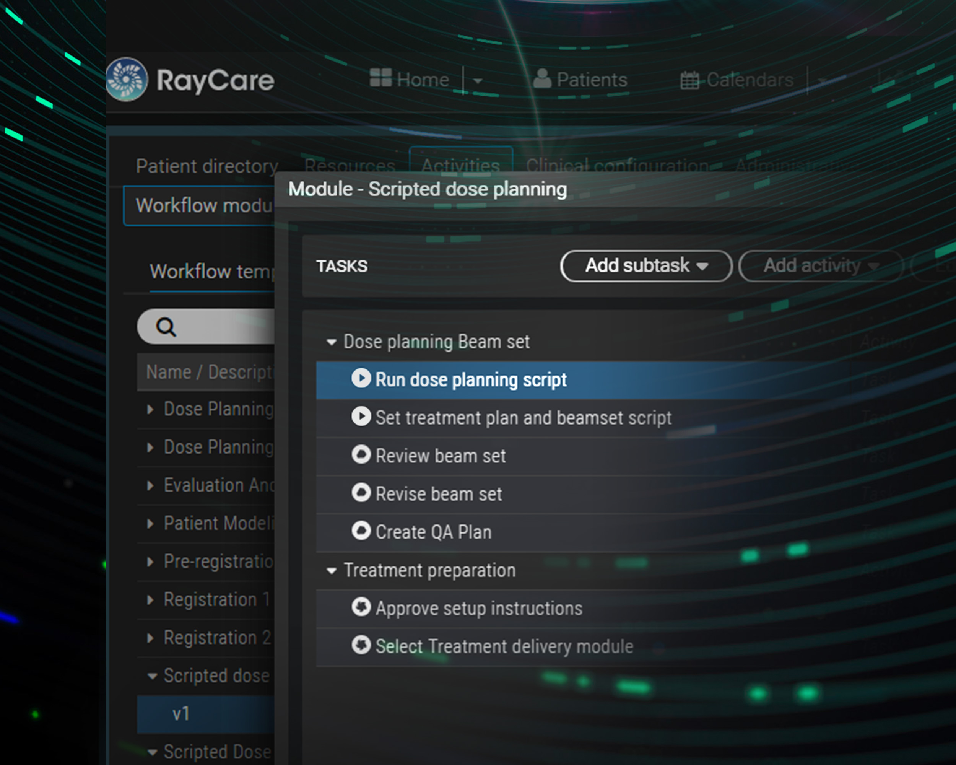Open the Home menu dropdown arrow
This screenshot has width=956, height=765.
click(x=478, y=81)
